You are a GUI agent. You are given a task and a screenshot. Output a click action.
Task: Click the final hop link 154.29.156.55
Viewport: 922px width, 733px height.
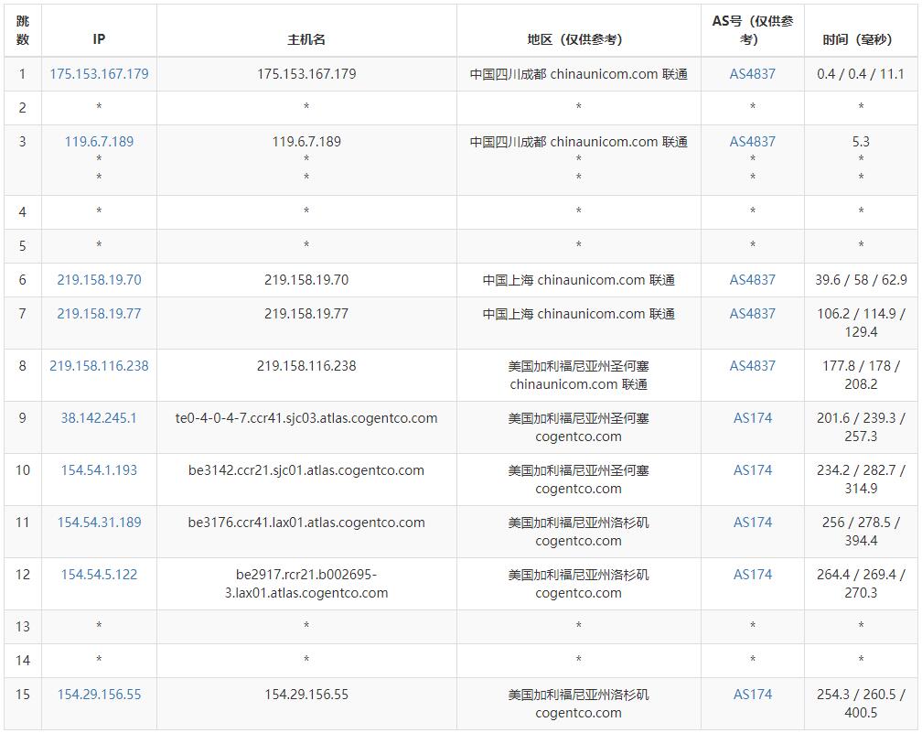point(98,694)
